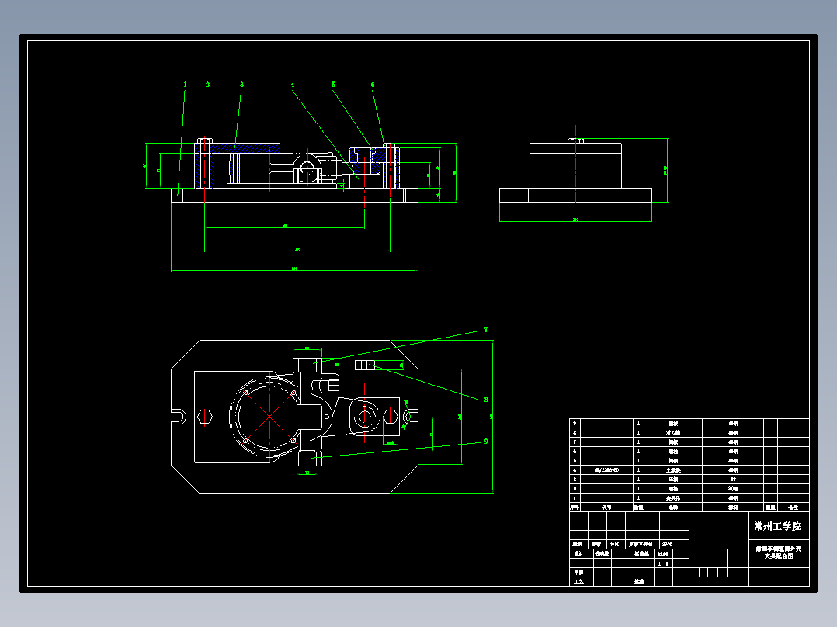Click the 夹具配合图 drawing title text
837x627 pixels.
[x=778, y=556]
